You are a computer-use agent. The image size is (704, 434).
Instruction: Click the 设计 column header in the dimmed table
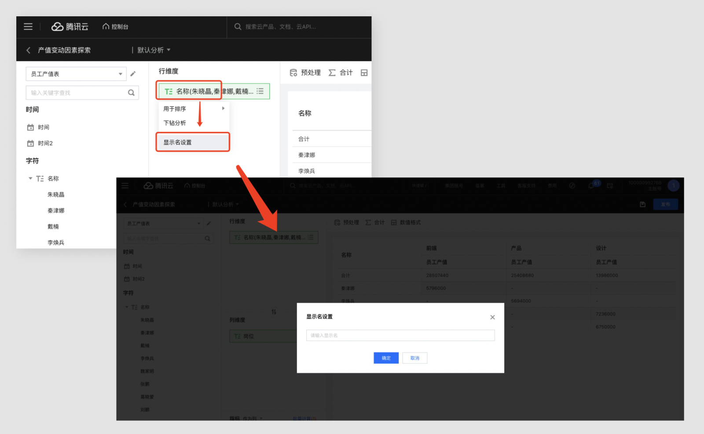[601, 248]
